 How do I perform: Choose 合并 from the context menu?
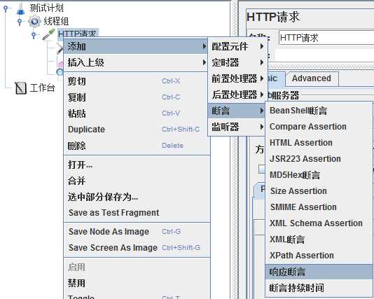(137, 181)
